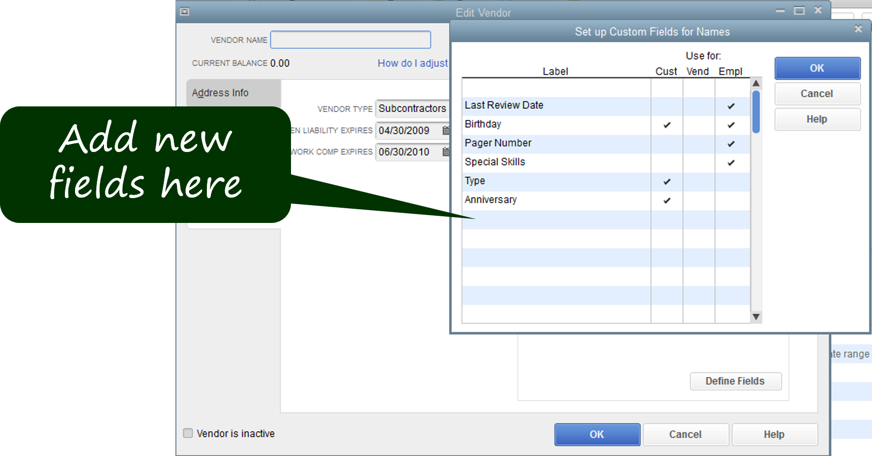Check Vend for the Last Review Date field

[x=699, y=106]
